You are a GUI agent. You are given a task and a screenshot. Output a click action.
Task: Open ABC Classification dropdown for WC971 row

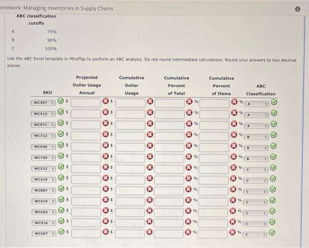pyautogui.click(x=256, y=126)
